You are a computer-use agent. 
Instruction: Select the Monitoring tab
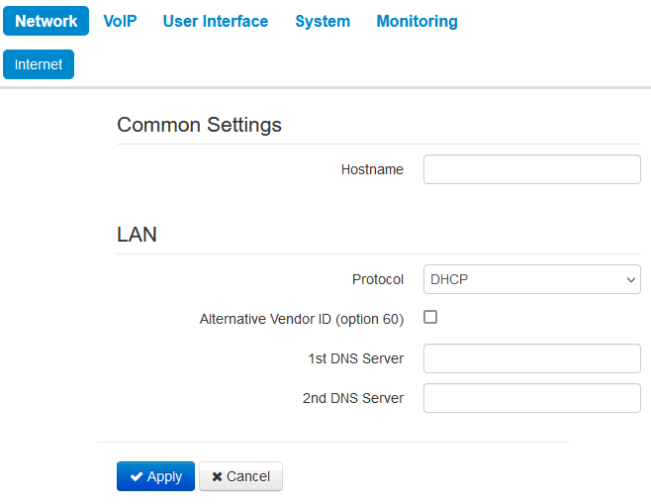coord(417,21)
